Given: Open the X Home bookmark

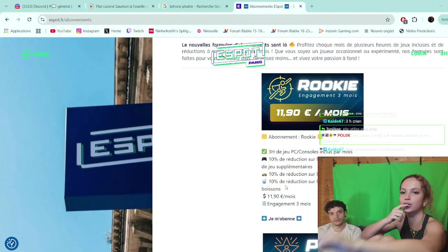Looking at the screenshot, I should coord(113,31).
